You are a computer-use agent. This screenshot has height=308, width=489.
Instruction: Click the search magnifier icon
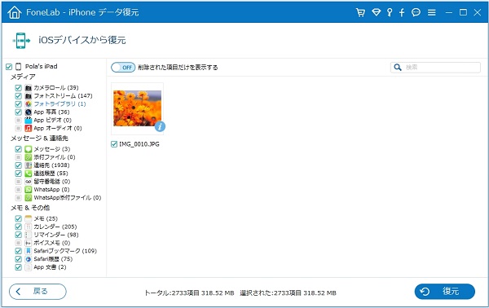point(398,68)
